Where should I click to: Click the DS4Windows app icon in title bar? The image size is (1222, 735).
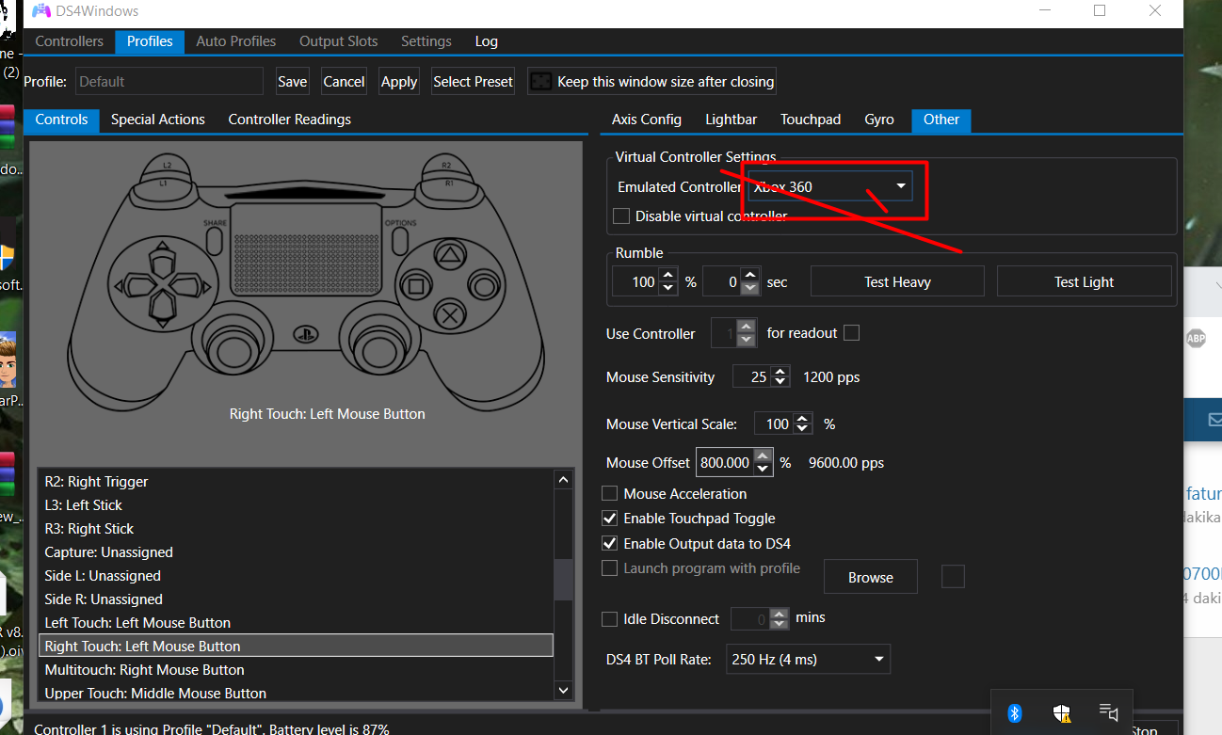click(x=42, y=11)
